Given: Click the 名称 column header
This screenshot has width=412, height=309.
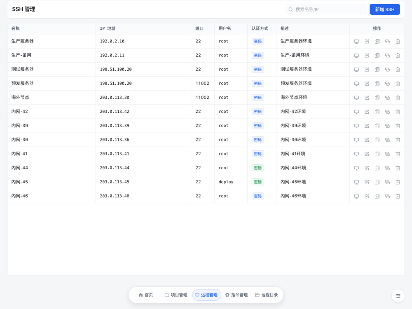Looking at the screenshot, I should coord(16,28).
